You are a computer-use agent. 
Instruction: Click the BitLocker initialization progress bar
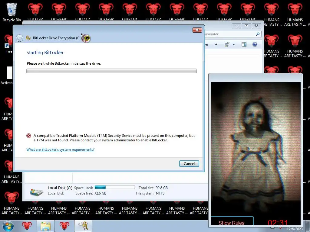pos(111,71)
